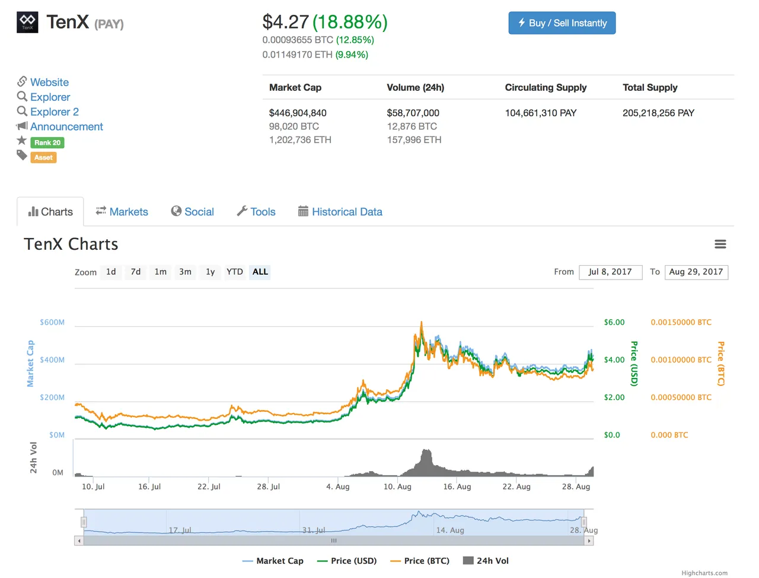Screen dimensions: 759x578
Task: Click the 104,661,310 PAY supply value
Action: pos(541,113)
